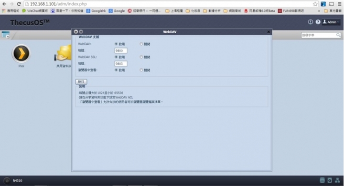Viewport: 344px width, 186px height.
Task: Open the control panel icon below the logo
Action: pyautogui.click(x=6, y=35)
